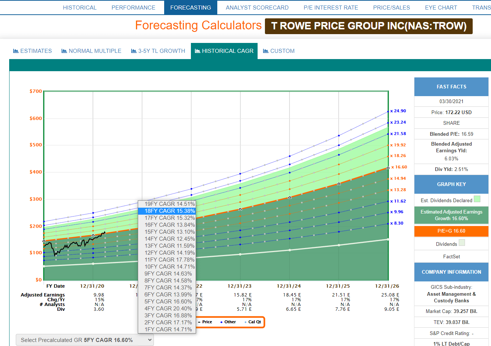This screenshot has width=491, height=346.
Task: Open the Eye Chart tab
Action: (441, 7)
